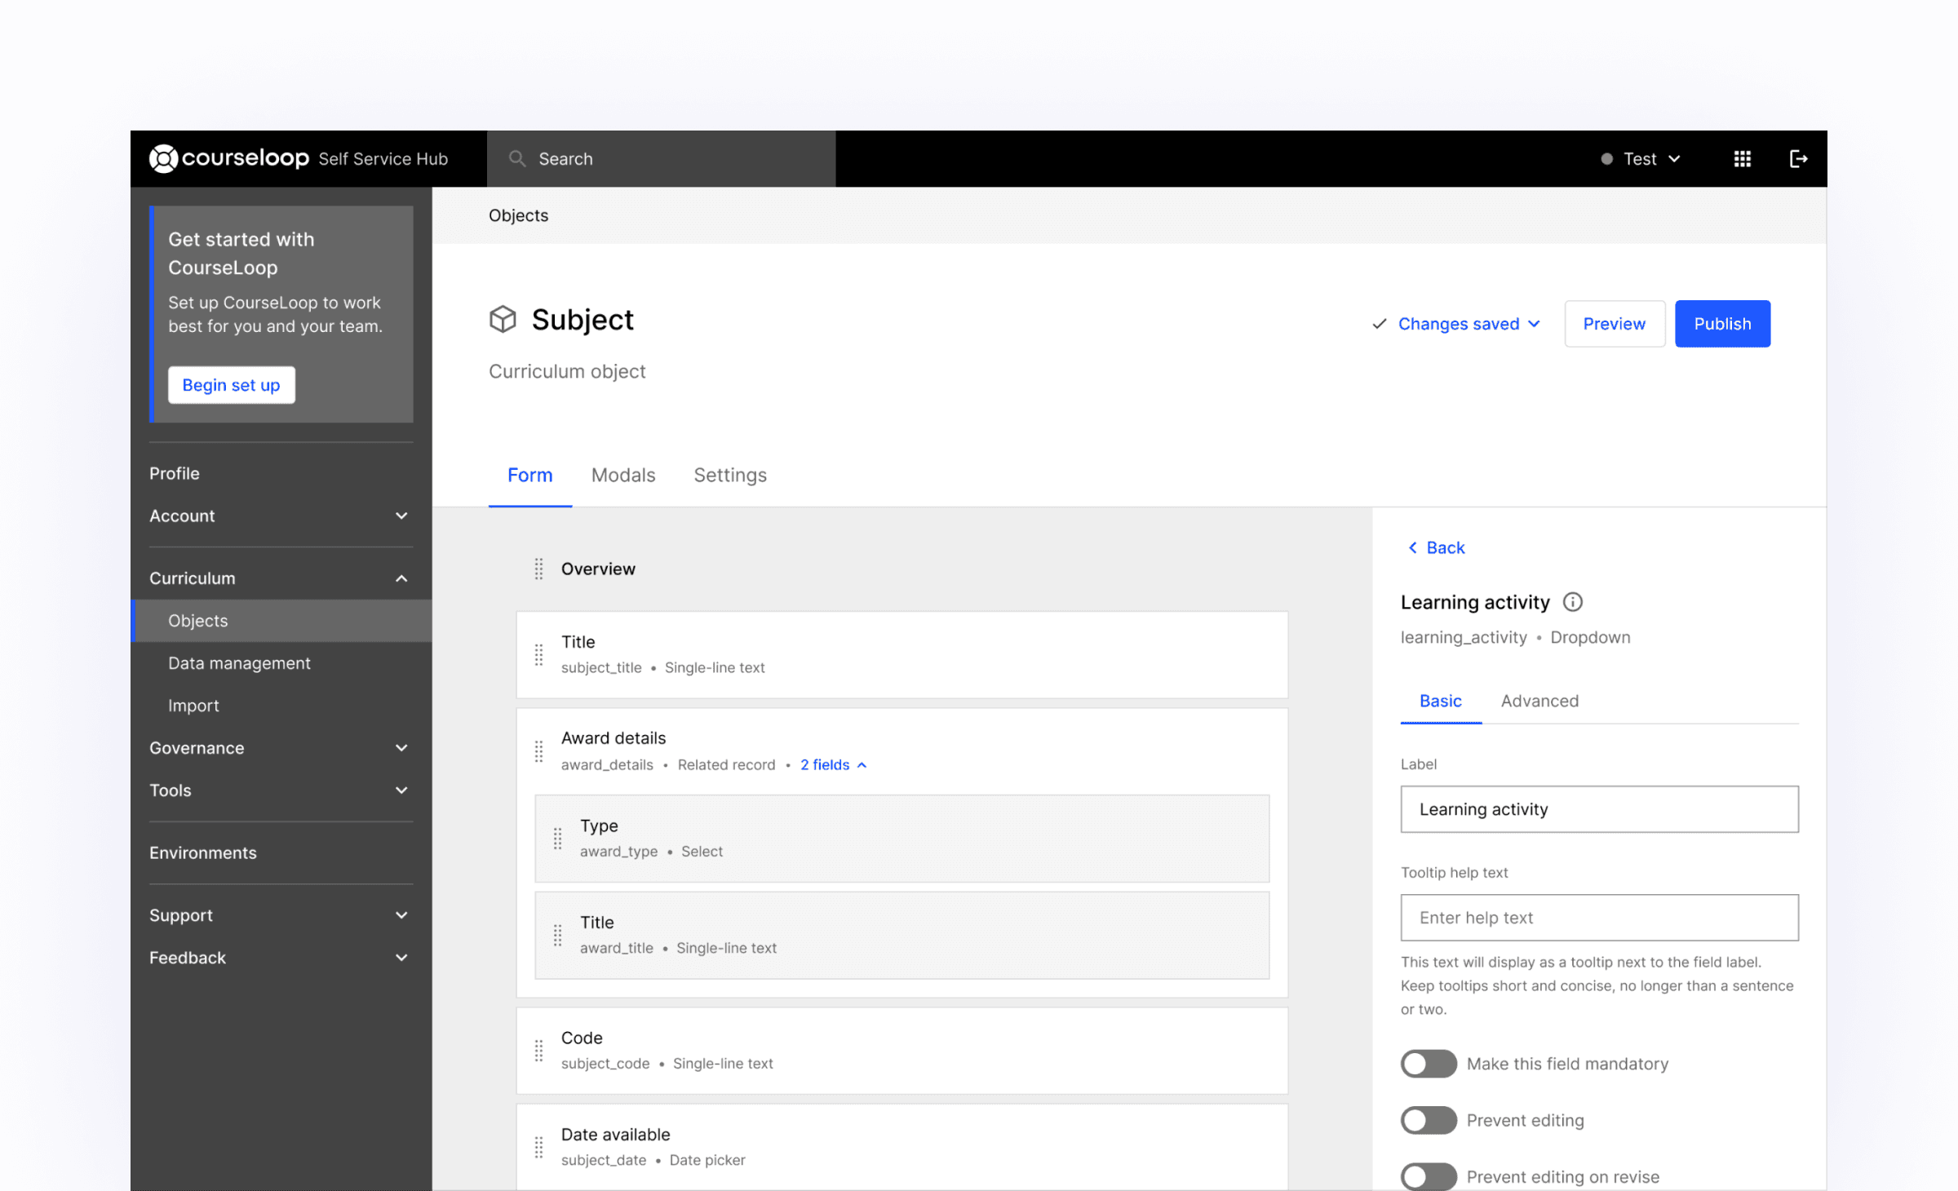This screenshot has width=1958, height=1191.
Task: Click the Publish button
Action: pyautogui.click(x=1722, y=324)
